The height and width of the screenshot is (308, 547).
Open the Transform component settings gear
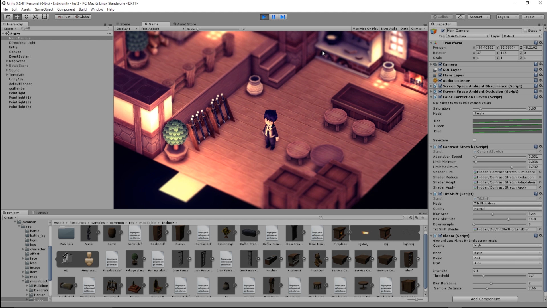point(540,43)
